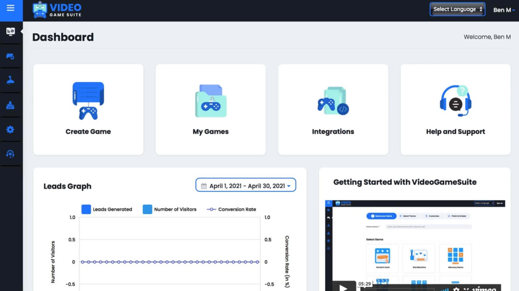Click the "Dashboard" page heading
The width and height of the screenshot is (519, 291).
click(x=63, y=37)
